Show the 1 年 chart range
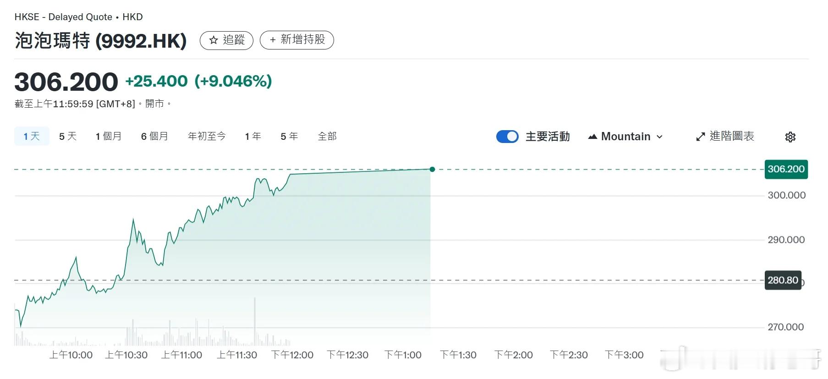Screen dimensions: 828x379 tap(253, 136)
